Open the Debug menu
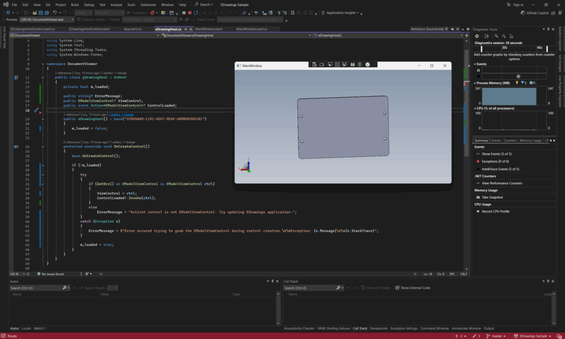565x339 pixels. 88,4
